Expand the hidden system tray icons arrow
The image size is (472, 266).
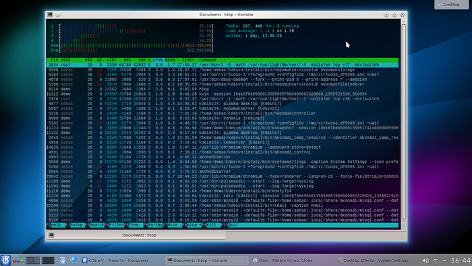coord(444,261)
